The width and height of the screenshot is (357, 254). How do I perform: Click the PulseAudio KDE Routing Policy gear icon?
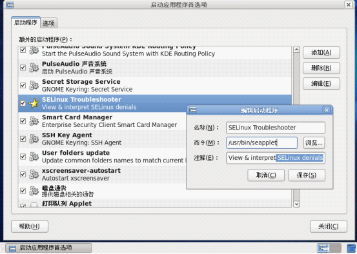tap(34, 50)
